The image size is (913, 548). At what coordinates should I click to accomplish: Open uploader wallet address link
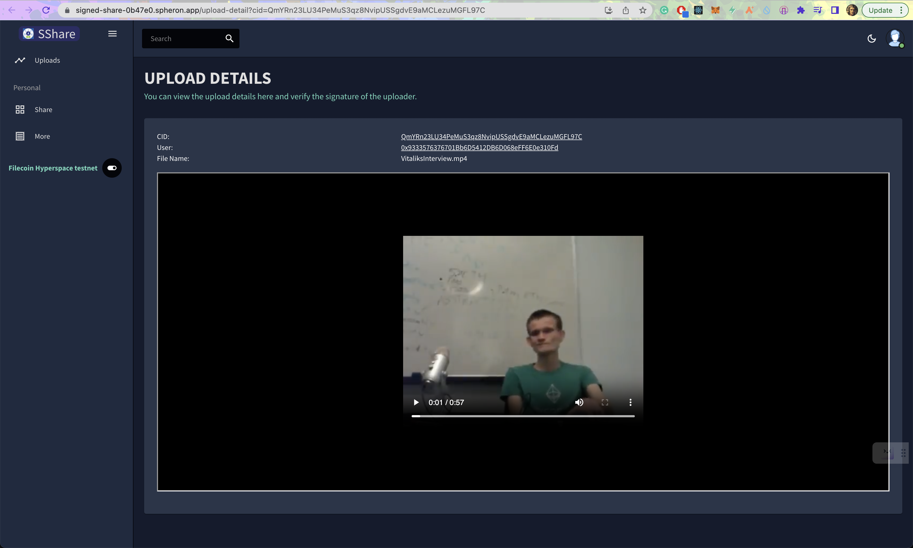point(479,148)
